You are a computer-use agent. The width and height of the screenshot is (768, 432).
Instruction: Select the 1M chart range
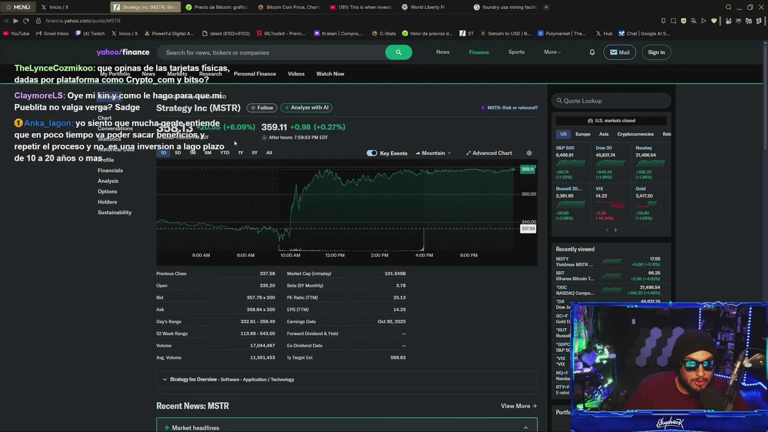(x=193, y=153)
